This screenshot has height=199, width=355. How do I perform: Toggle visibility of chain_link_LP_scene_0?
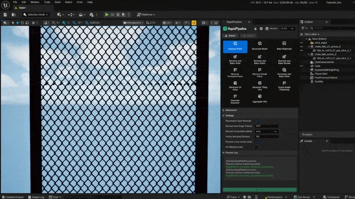(x=301, y=46)
